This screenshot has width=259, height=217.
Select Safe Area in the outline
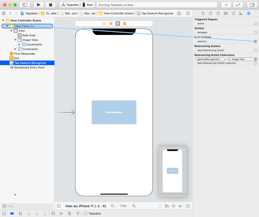27,35
